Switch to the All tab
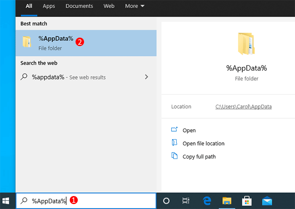 [29, 6]
